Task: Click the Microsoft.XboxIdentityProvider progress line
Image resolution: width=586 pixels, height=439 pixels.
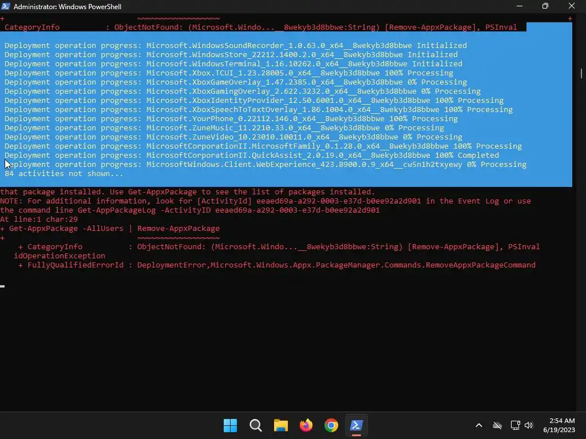Action: (x=254, y=101)
